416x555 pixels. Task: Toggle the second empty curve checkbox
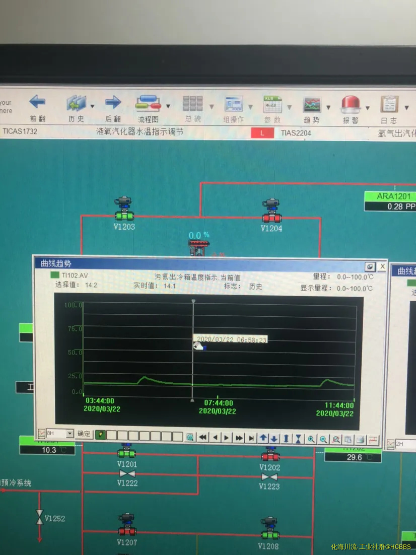(x=111, y=435)
